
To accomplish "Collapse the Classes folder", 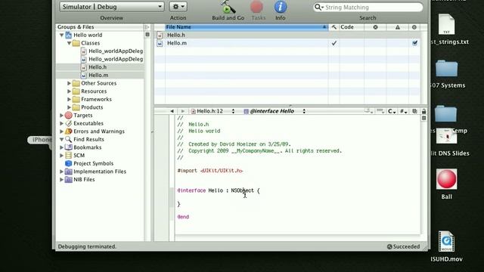I will coord(69,43).
